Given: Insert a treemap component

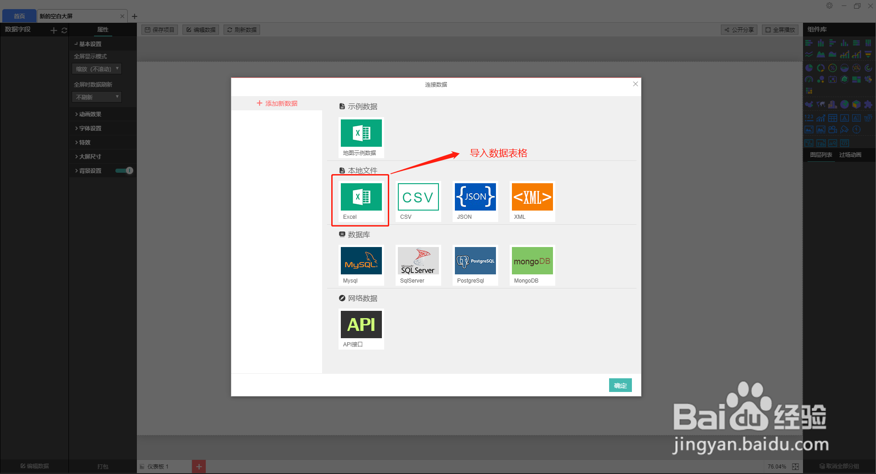Looking at the screenshot, I should click(856, 79).
